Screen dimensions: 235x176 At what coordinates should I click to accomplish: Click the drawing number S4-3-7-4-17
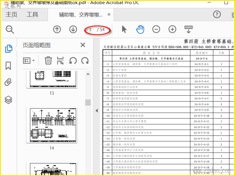tap(202, 156)
